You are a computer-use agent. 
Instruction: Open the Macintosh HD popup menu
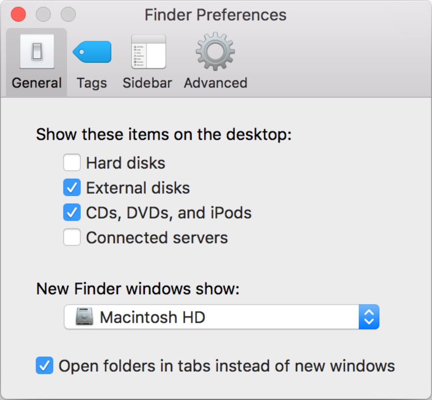click(x=221, y=317)
